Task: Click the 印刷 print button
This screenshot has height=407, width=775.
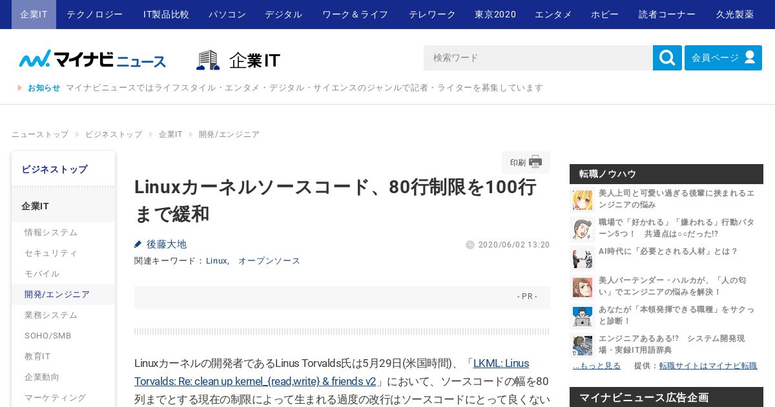Action: (526, 162)
